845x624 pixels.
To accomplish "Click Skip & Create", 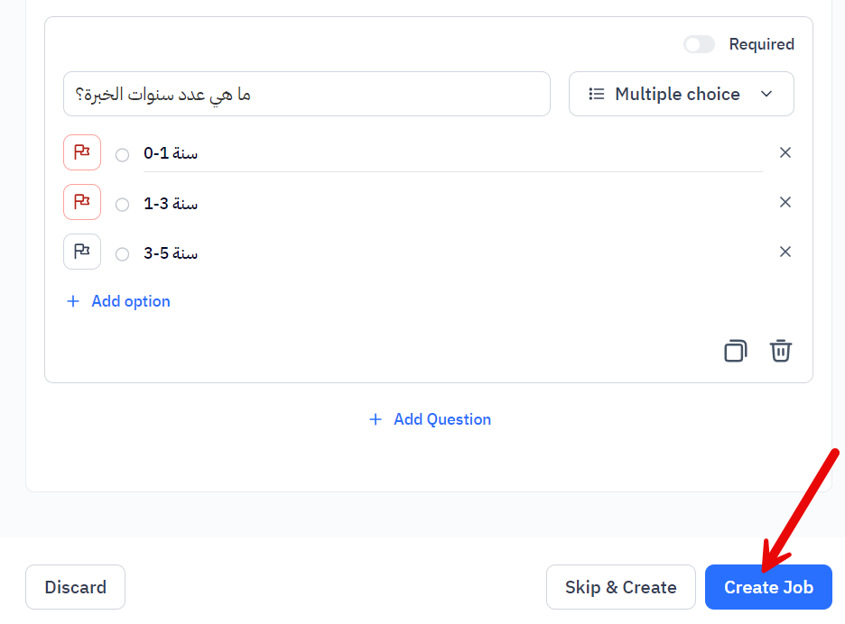I will pos(621,586).
